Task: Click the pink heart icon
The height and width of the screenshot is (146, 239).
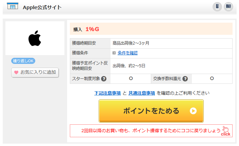Action: coord(16,72)
